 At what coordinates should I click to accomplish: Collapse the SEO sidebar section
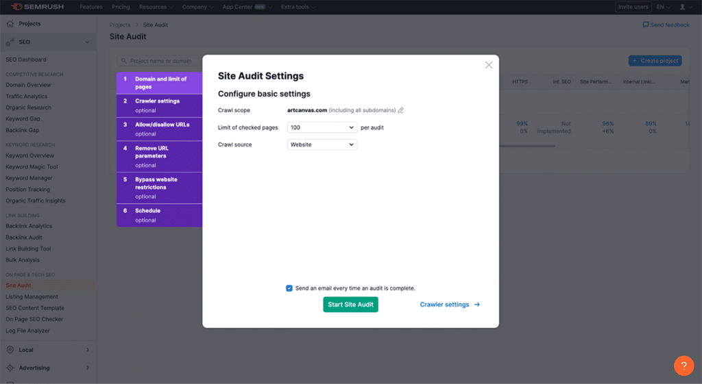point(87,42)
